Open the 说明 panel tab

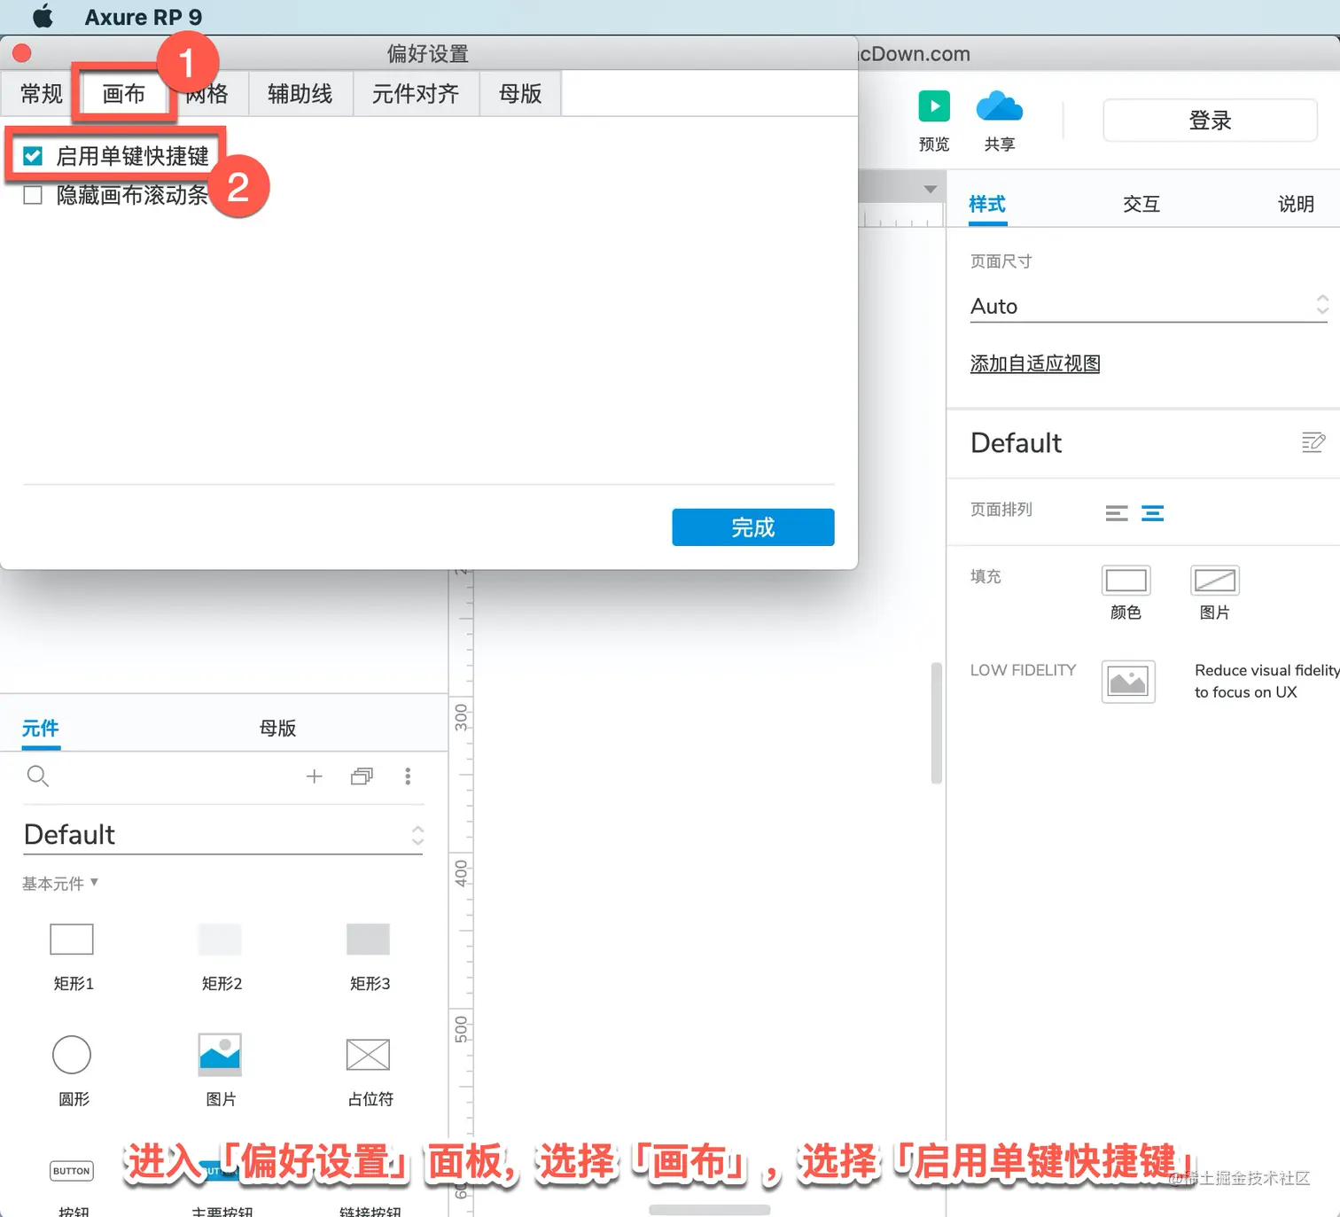click(x=1296, y=204)
